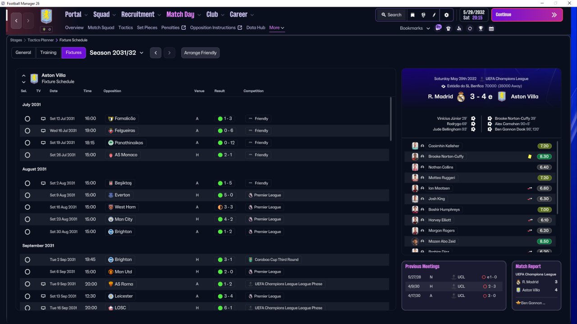This screenshot has width=577, height=324.
Task: Expand the Bookmarks dropdown
Action: [x=415, y=28]
